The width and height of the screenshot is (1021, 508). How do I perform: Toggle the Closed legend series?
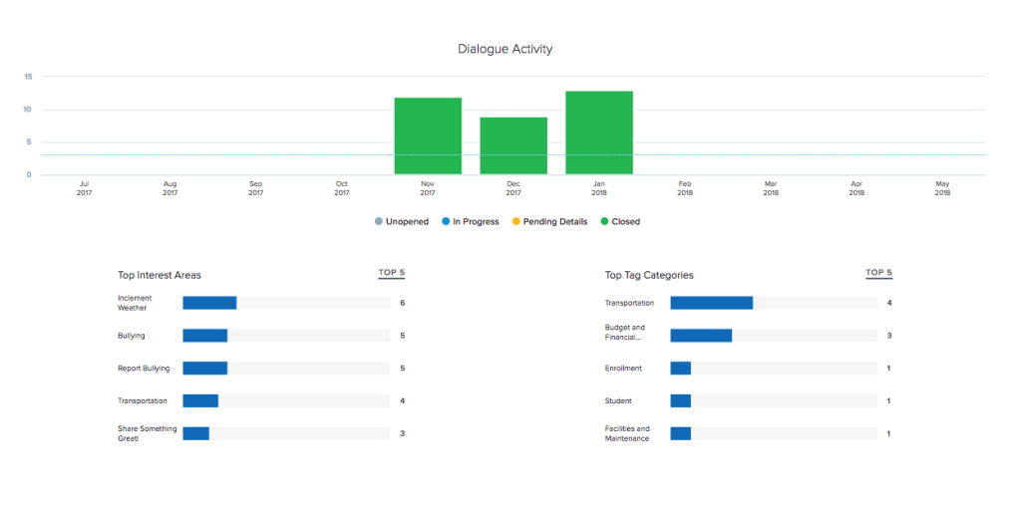point(620,221)
